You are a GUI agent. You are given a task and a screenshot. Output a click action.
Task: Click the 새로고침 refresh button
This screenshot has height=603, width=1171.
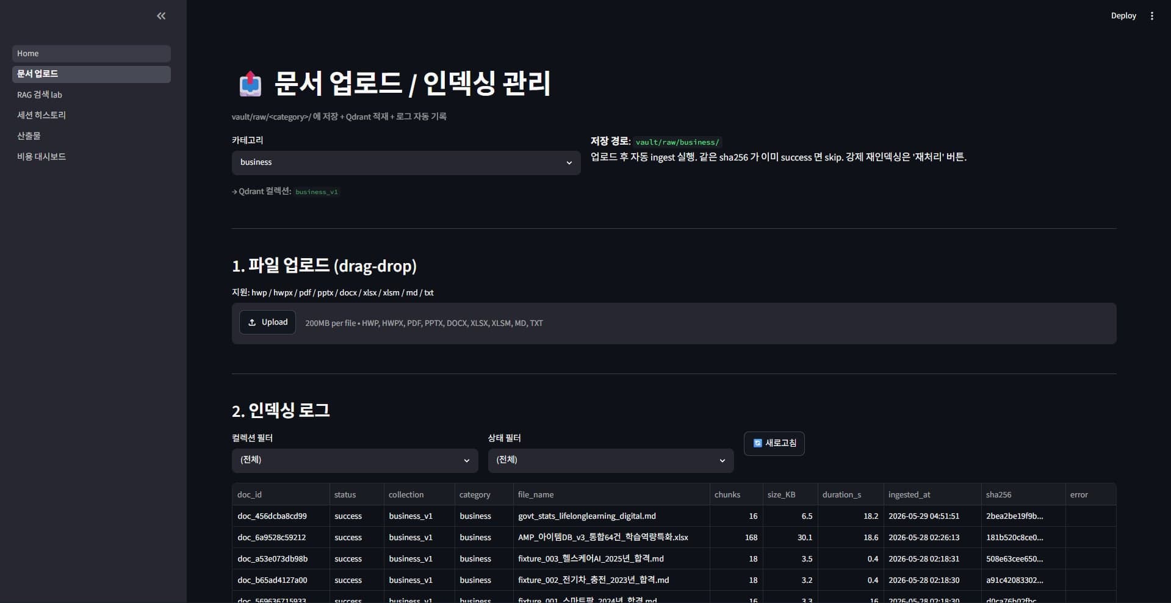click(774, 443)
